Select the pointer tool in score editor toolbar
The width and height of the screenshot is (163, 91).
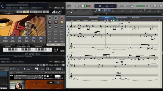124,20
